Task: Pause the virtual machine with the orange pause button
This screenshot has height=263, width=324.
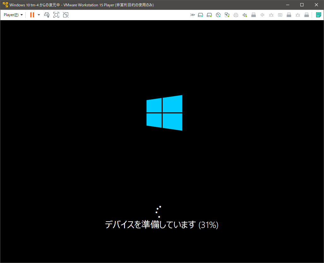Action: pyautogui.click(x=32, y=15)
